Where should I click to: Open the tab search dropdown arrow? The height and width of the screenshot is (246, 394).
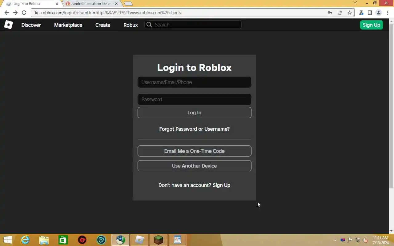coord(355,2)
